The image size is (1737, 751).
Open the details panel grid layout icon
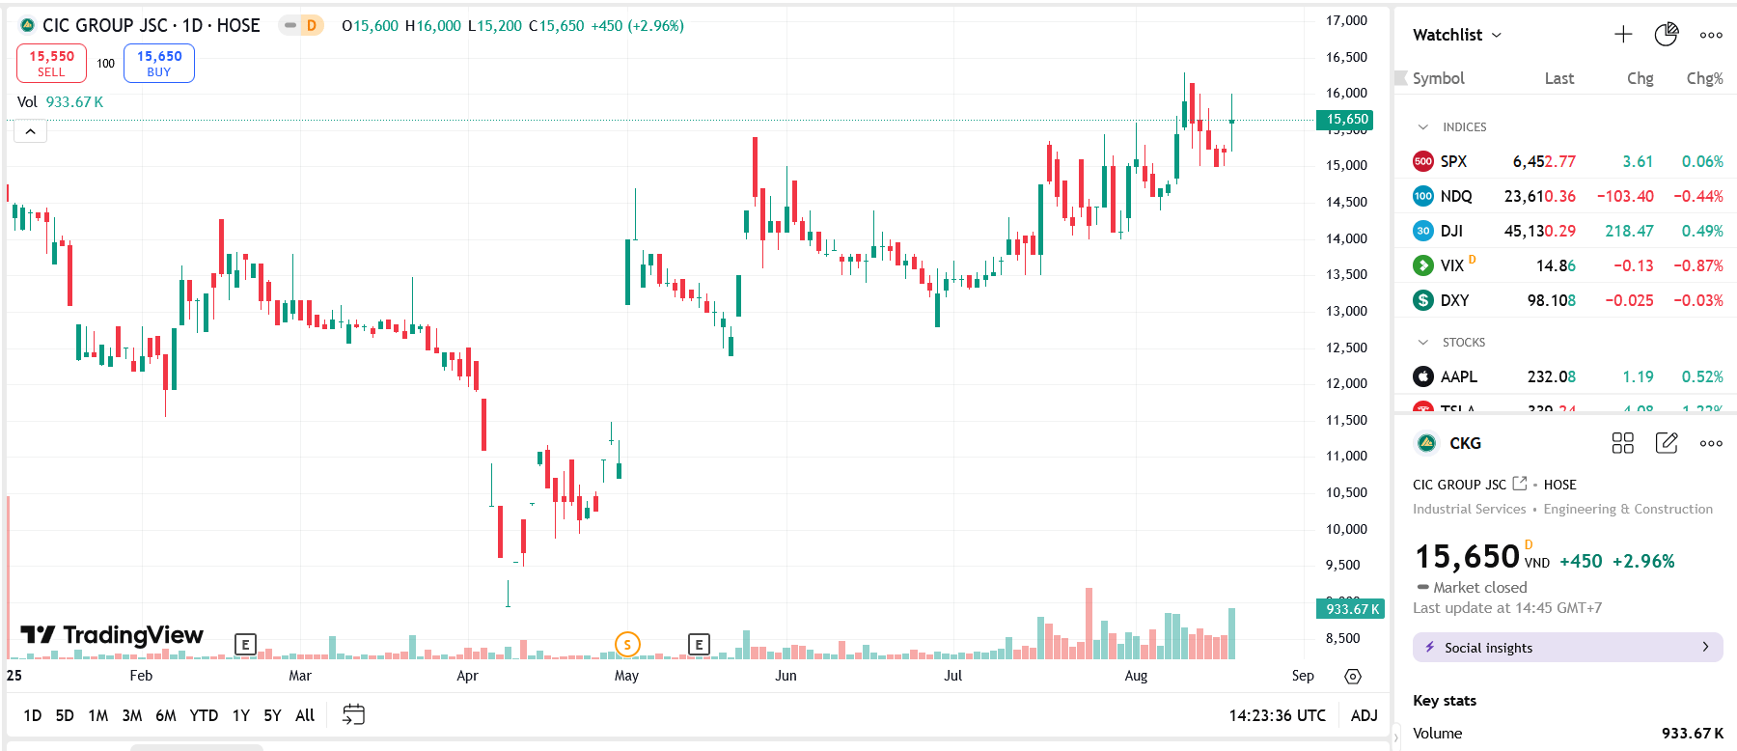click(1622, 443)
